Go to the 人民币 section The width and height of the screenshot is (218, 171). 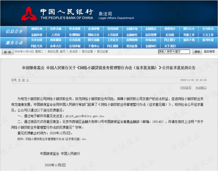click(56, 35)
